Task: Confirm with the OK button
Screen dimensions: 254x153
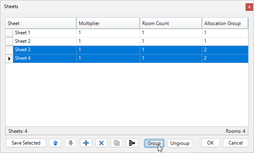Action: pos(210,143)
